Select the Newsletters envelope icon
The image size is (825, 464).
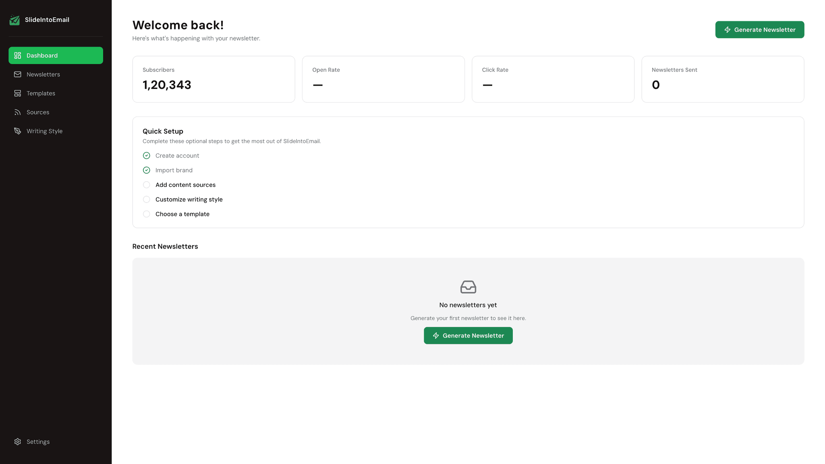pos(18,74)
